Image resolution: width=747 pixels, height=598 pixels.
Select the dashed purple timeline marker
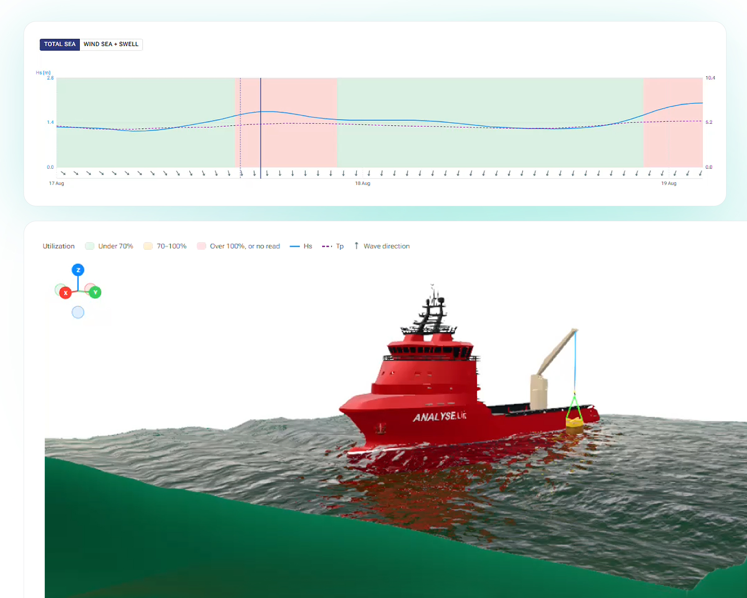[x=240, y=128]
